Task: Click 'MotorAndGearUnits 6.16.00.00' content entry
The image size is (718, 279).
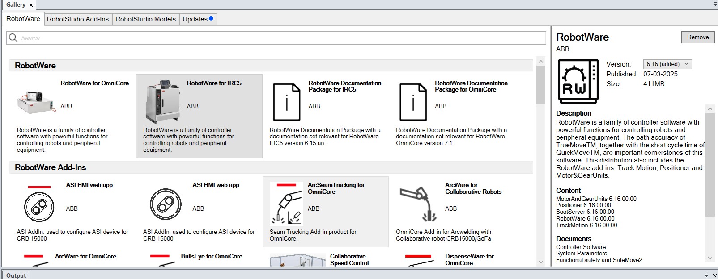Action: pyautogui.click(x=596, y=199)
